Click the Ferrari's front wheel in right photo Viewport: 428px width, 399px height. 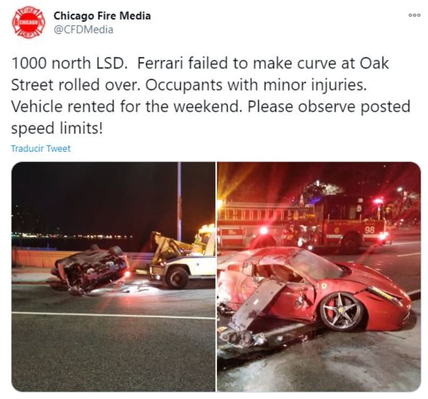341,311
